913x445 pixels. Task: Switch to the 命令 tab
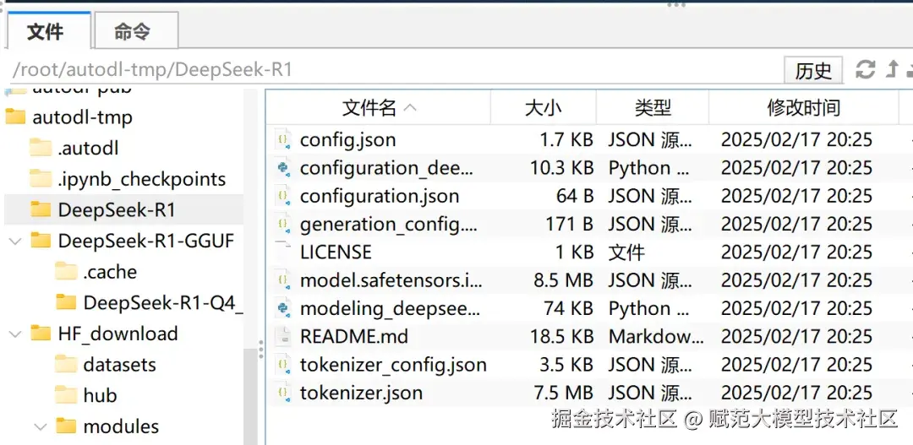pos(133,32)
